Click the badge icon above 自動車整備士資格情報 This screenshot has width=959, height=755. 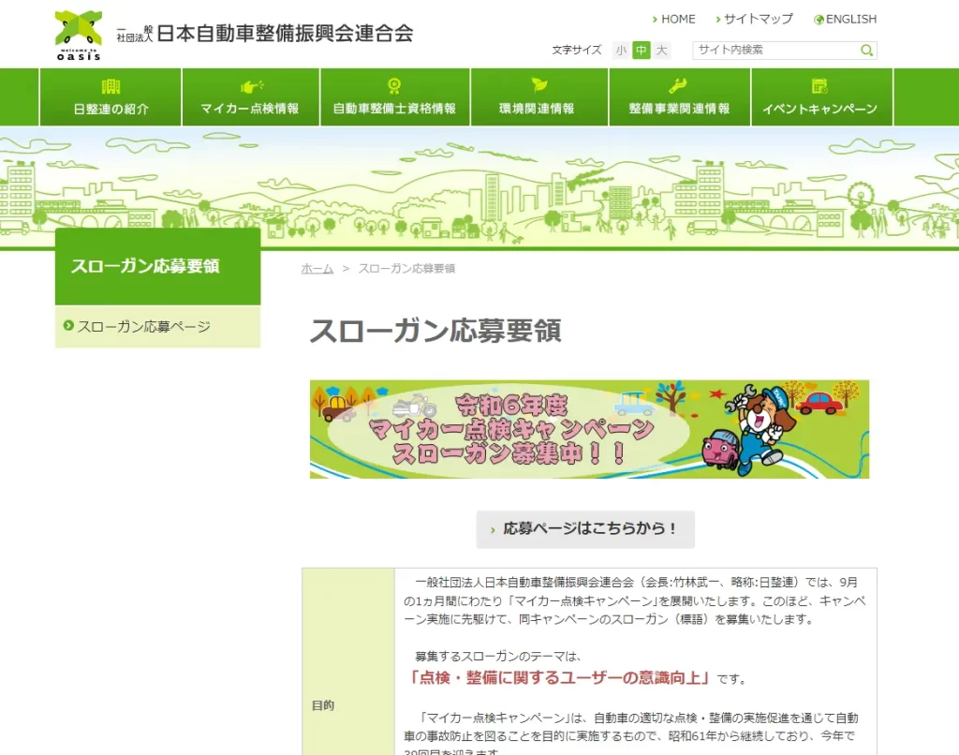coord(394,86)
